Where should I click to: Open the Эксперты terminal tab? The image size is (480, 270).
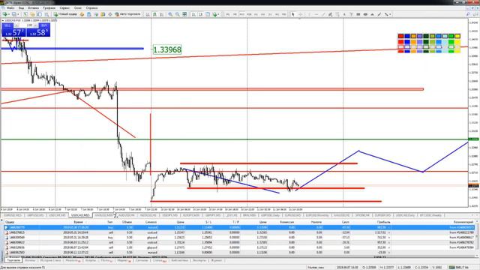pyautogui.click(x=199, y=260)
